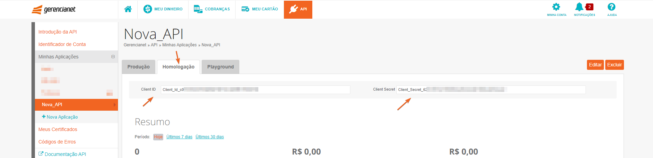Click the Client ID input field

click(x=256, y=90)
